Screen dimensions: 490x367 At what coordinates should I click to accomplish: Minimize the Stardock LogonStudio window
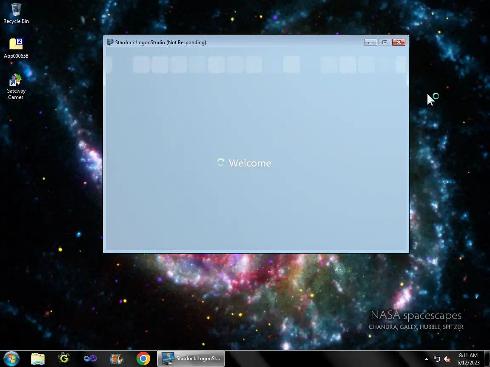(x=370, y=42)
